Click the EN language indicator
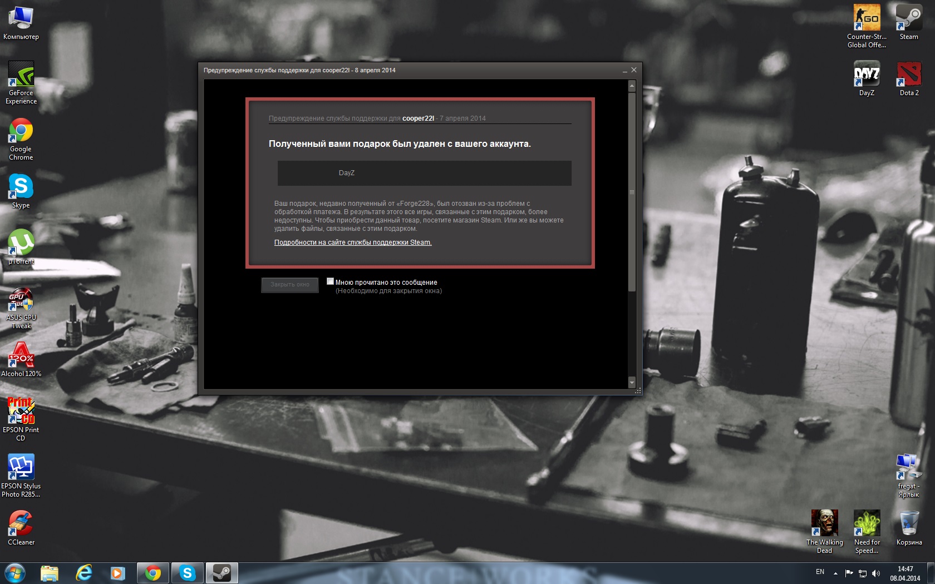The width and height of the screenshot is (935, 584). click(820, 572)
